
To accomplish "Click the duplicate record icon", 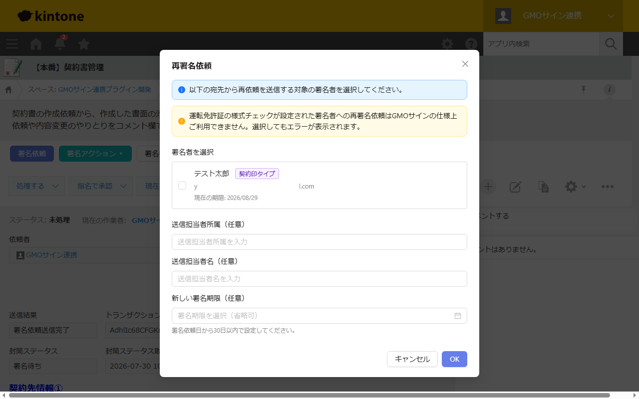I will point(544,187).
